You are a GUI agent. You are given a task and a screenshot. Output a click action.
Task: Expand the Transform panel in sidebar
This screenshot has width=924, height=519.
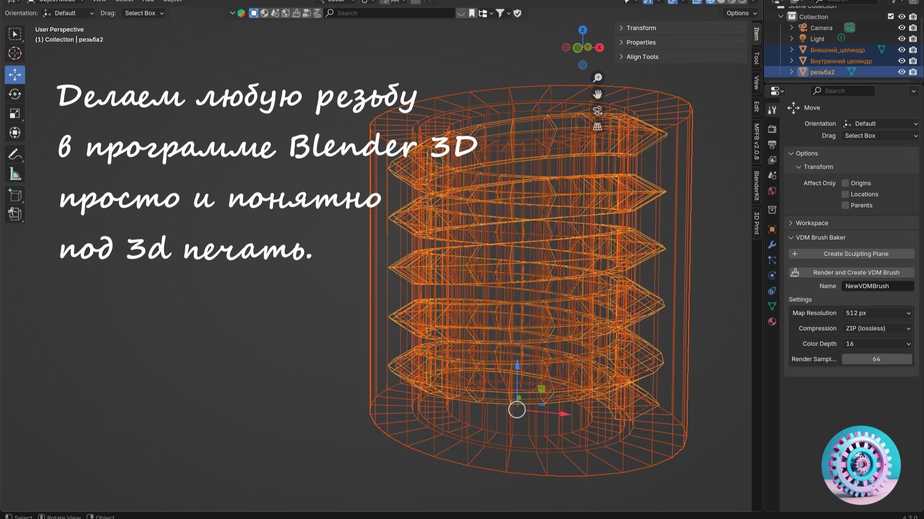[x=641, y=28]
